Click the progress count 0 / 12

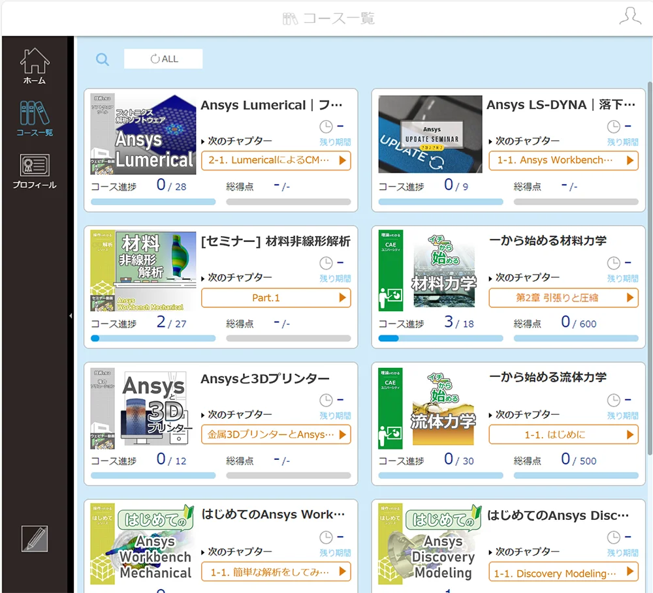coord(171,459)
